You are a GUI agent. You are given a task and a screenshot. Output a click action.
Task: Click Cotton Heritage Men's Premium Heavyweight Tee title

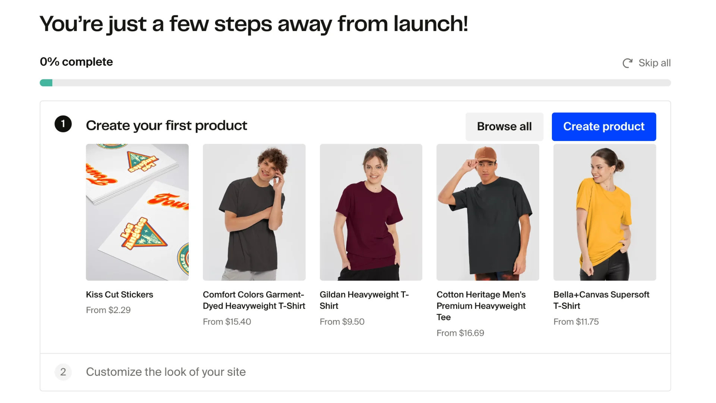(x=481, y=306)
